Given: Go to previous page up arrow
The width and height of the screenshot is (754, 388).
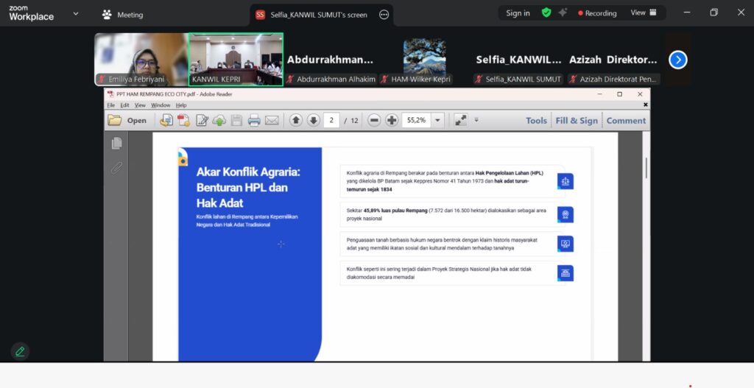Looking at the screenshot, I should point(296,120).
